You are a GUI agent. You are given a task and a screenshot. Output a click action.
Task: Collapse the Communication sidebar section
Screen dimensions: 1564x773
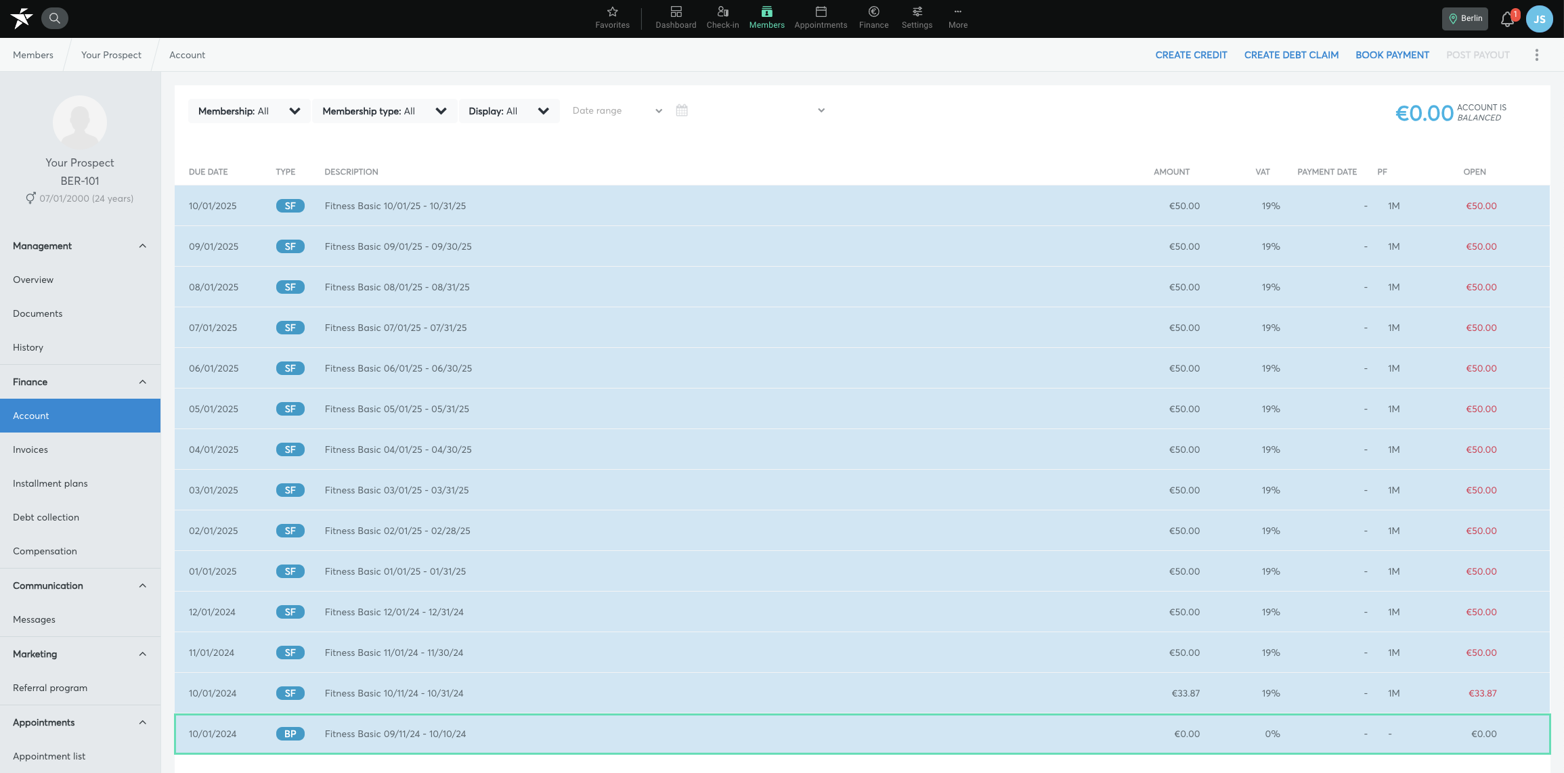[80, 586]
